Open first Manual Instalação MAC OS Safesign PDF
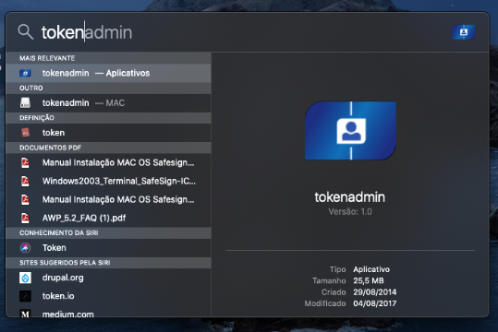 (108, 162)
